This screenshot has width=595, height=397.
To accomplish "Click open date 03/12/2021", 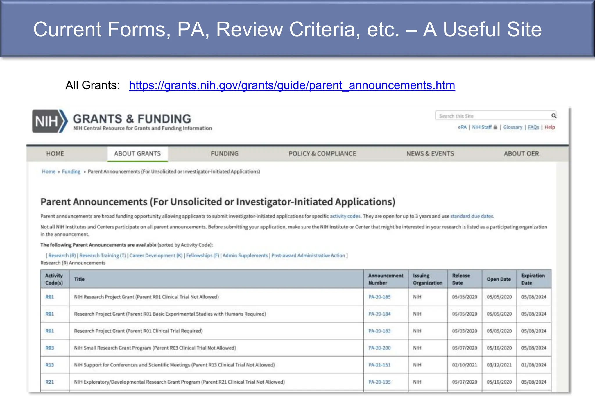I will [499, 365].
